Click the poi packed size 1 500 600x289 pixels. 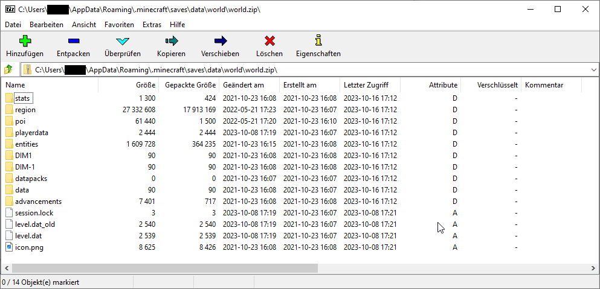pos(208,121)
